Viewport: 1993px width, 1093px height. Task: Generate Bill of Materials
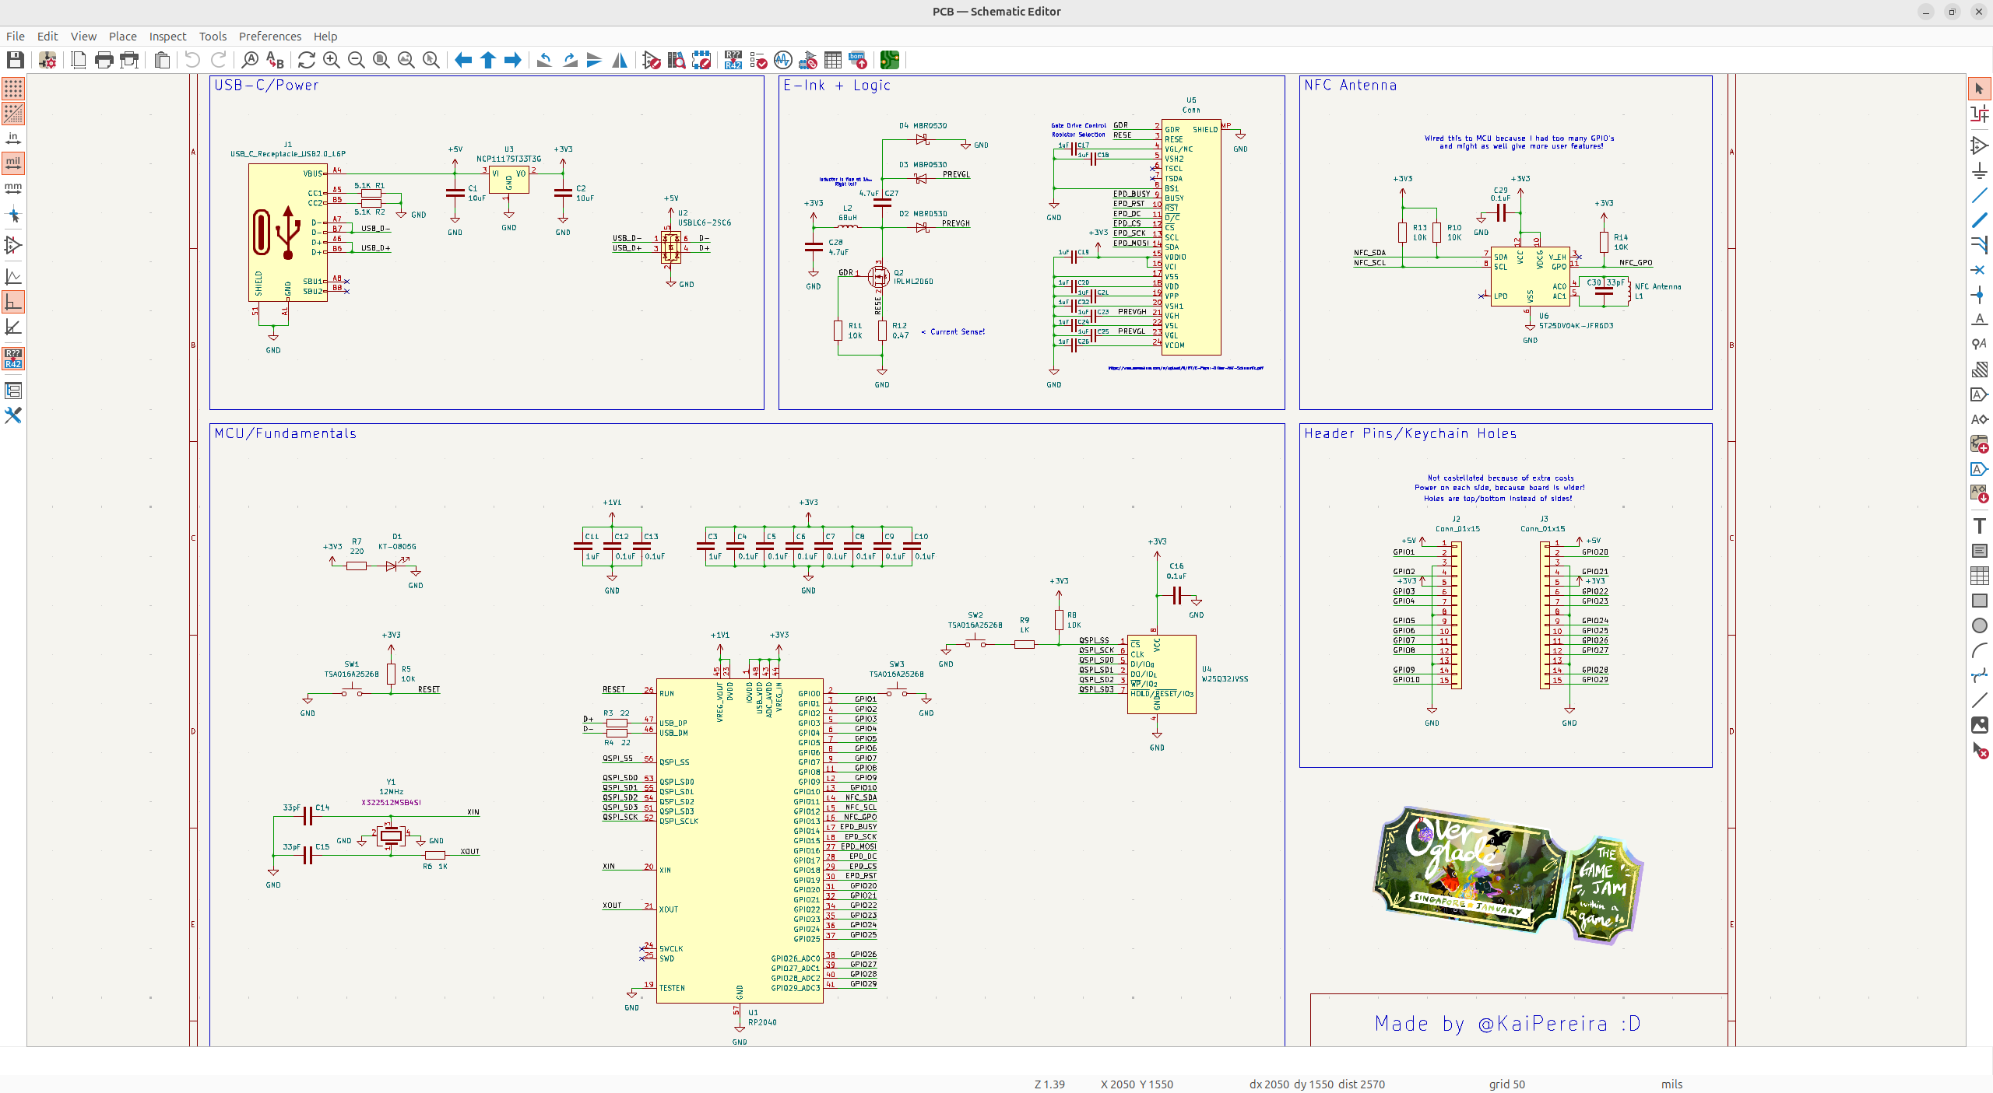(x=858, y=60)
